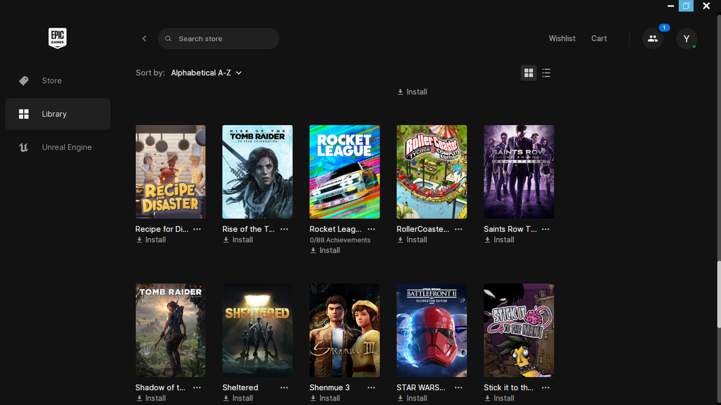Switch to grid view
This screenshot has width=721, height=405.
(x=528, y=73)
